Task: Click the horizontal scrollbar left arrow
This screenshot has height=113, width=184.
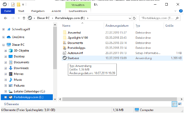Action: coord(60,99)
